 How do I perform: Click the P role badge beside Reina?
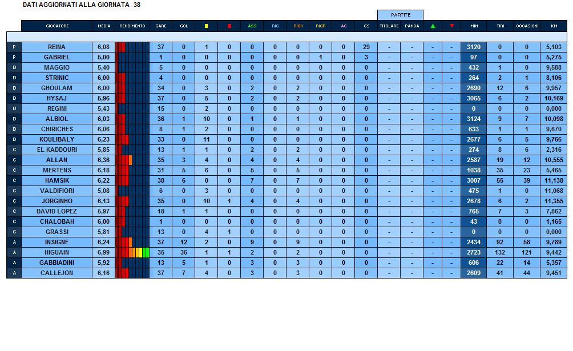point(14,47)
